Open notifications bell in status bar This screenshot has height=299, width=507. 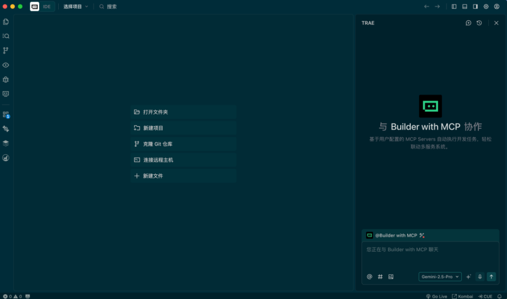point(499,296)
